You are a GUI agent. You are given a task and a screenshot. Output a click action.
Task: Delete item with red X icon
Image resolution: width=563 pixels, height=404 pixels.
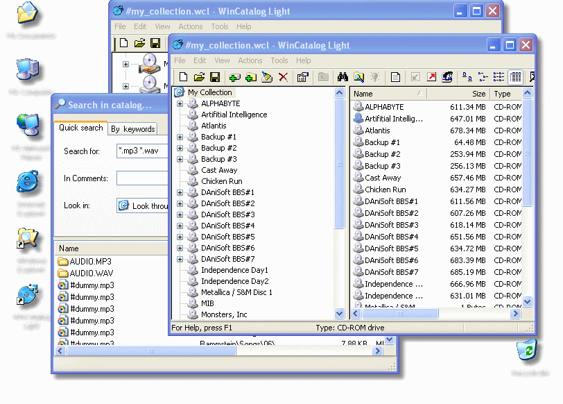tap(284, 77)
